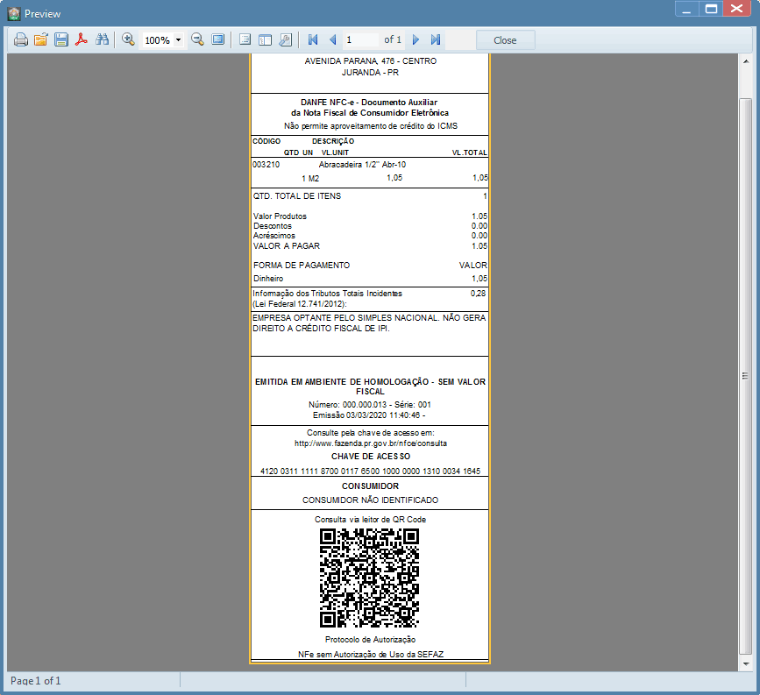
Task: Click the 'Consulte pela chave de acesso em:' text
Action: pos(370,433)
